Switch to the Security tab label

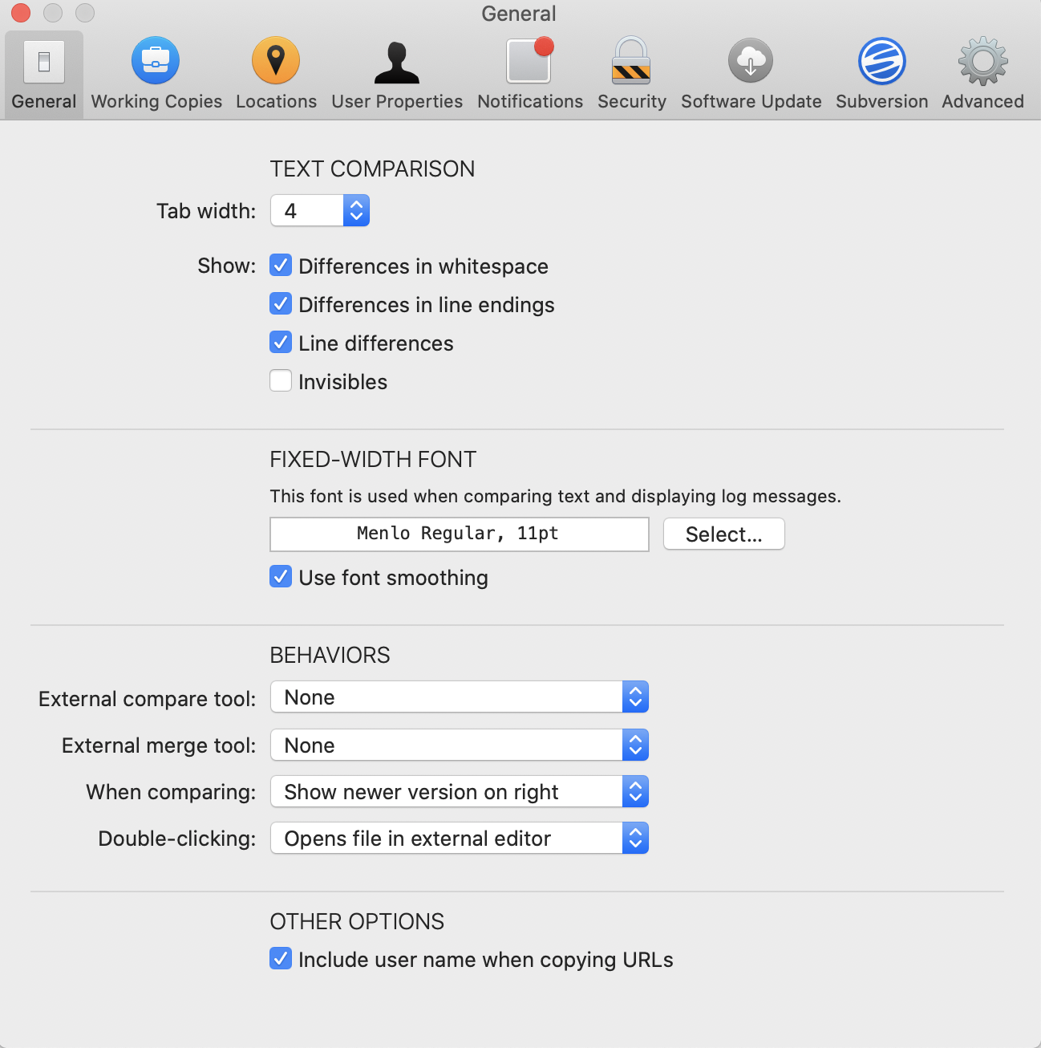pyautogui.click(x=632, y=102)
